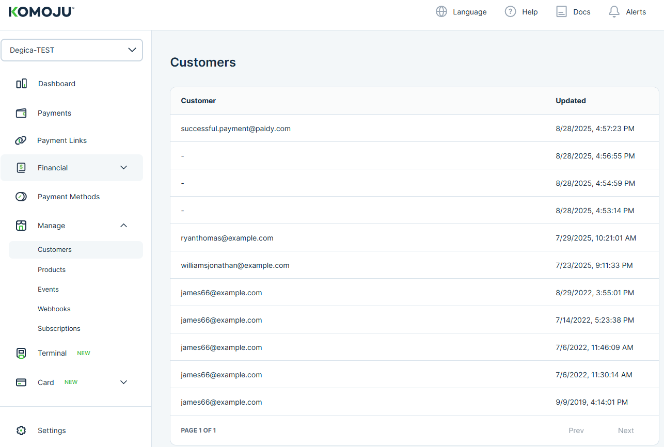The width and height of the screenshot is (664, 447).
Task: Open james66 row updated 11:30:14 AM
Action: point(415,375)
